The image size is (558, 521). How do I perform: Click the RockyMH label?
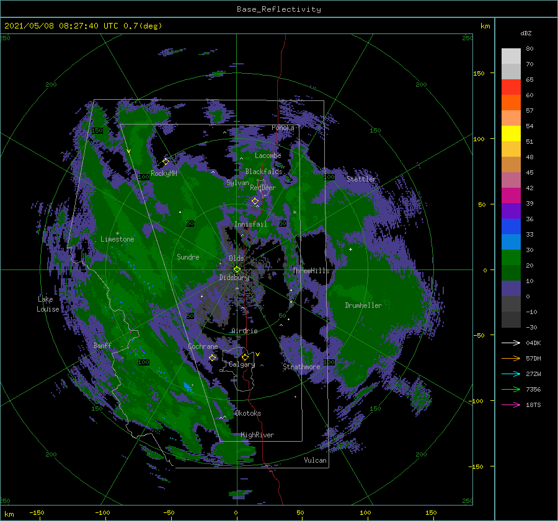tap(164, 173)
